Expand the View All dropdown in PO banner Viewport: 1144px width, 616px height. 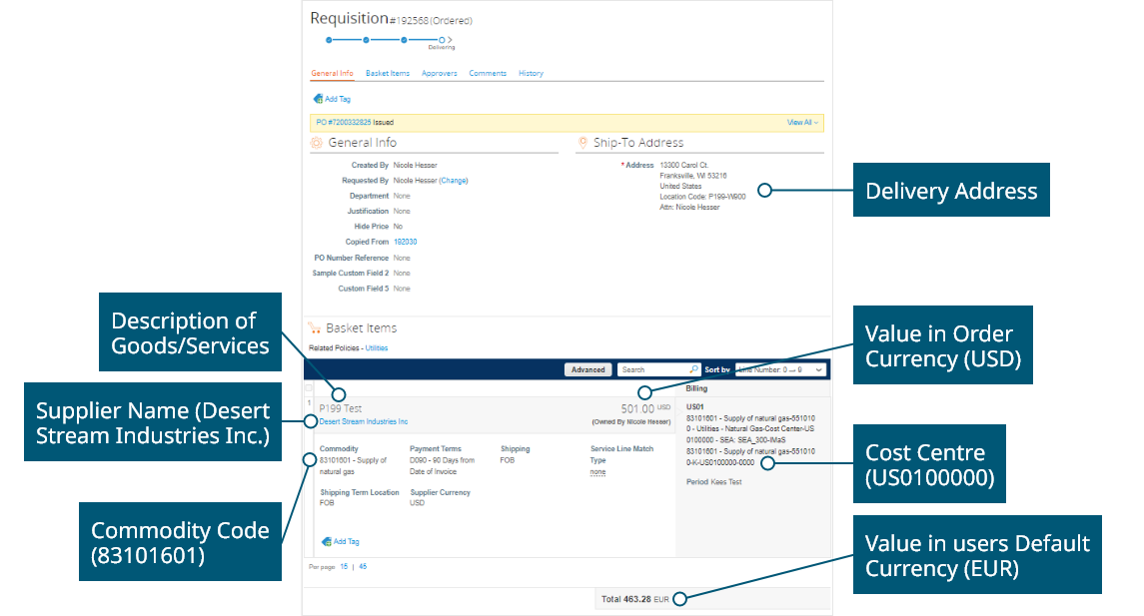[802, 122]
